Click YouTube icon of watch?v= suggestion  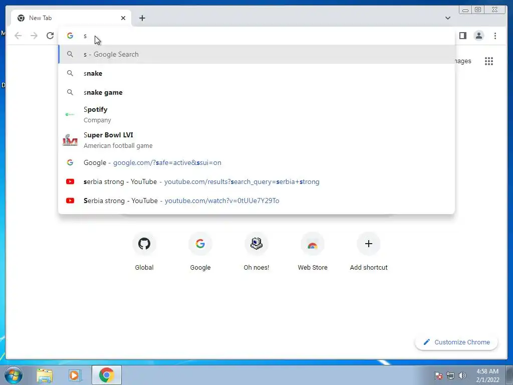coord(70,201)
